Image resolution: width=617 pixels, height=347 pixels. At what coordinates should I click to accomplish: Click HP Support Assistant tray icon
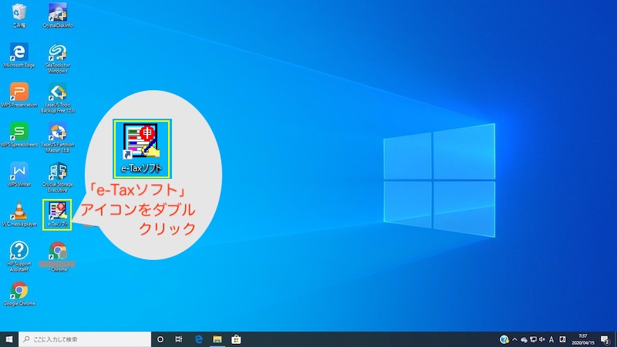click(504, 339)
